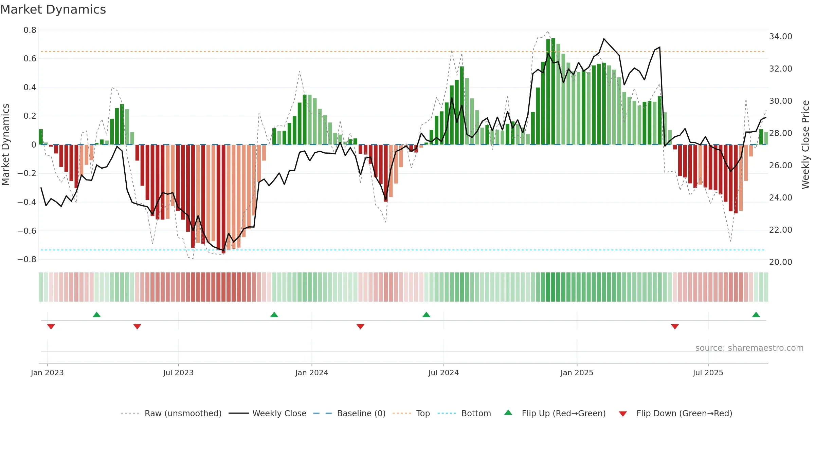Click the 34.00 price axis label
Screen dimensions: 815x458
coord(781,37)
